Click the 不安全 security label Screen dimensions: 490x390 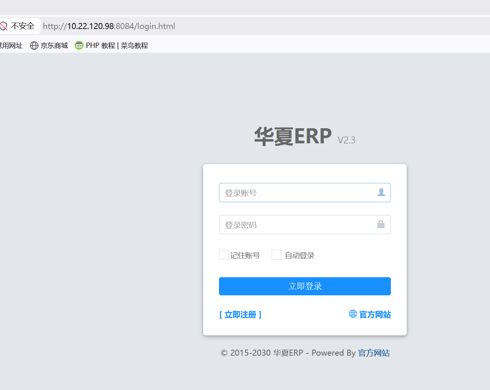(x=23, y=26)
